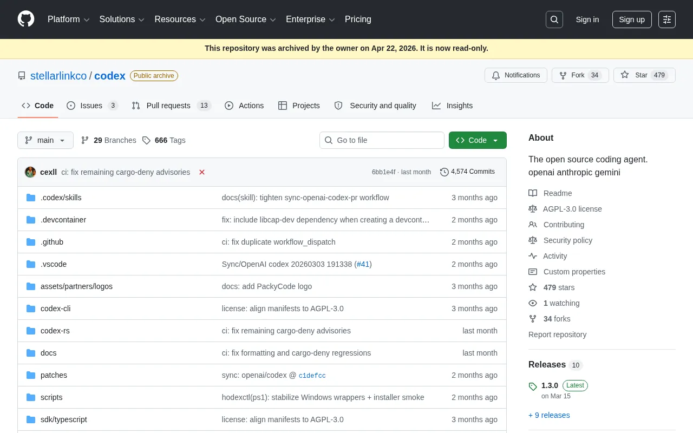Open the 666 Tags link
Image resolution: width=693 pixels, height=433 pixels.
pos(164,140)
